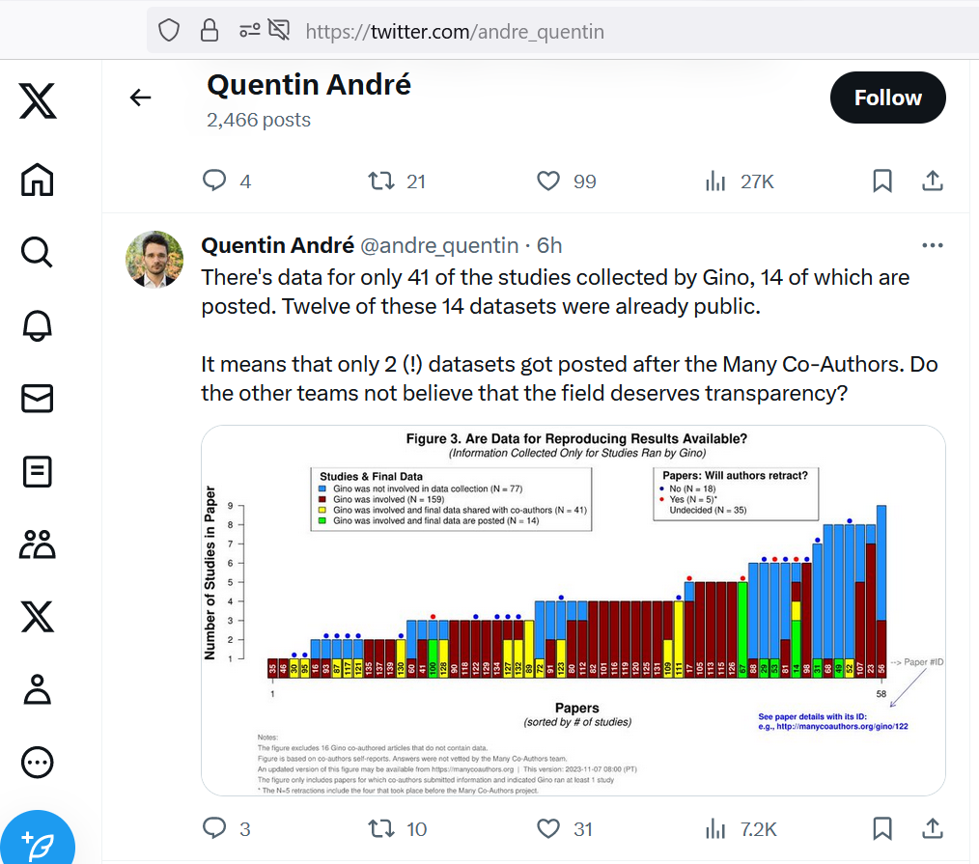This screenshot has width=979, height=864.
Task: Open the post's three-dot options menu
Action: point(932,245)
